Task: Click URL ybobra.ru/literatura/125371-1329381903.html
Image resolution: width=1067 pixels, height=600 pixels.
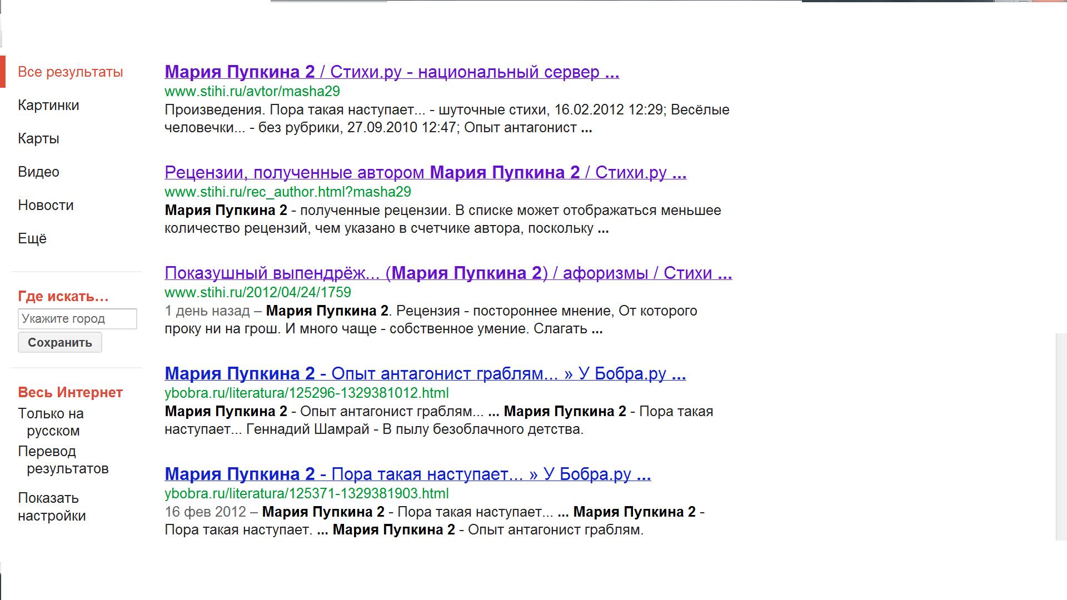Action: click(307, 494)
